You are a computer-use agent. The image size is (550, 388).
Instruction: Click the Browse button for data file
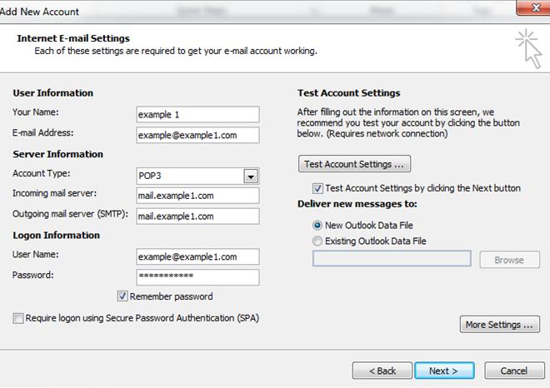[x=508, y=260]
